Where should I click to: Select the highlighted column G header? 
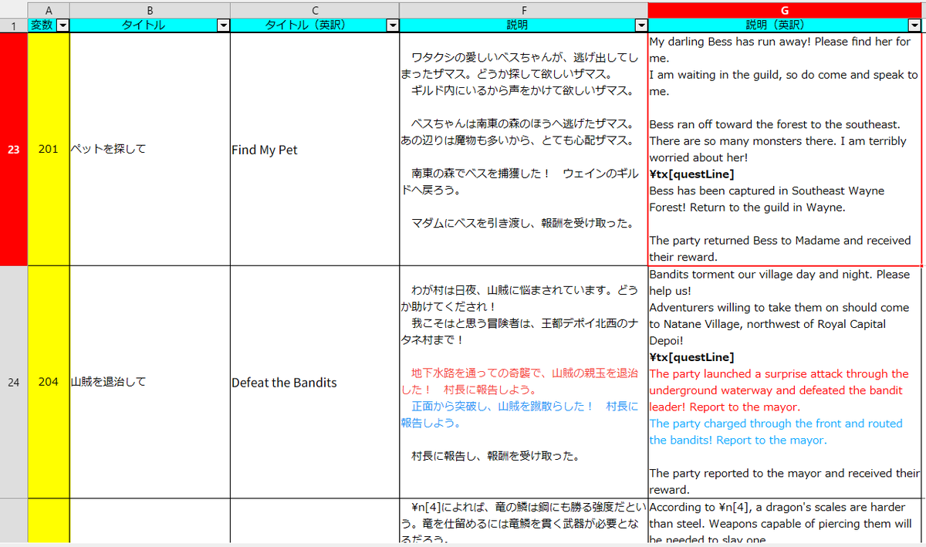785,9
